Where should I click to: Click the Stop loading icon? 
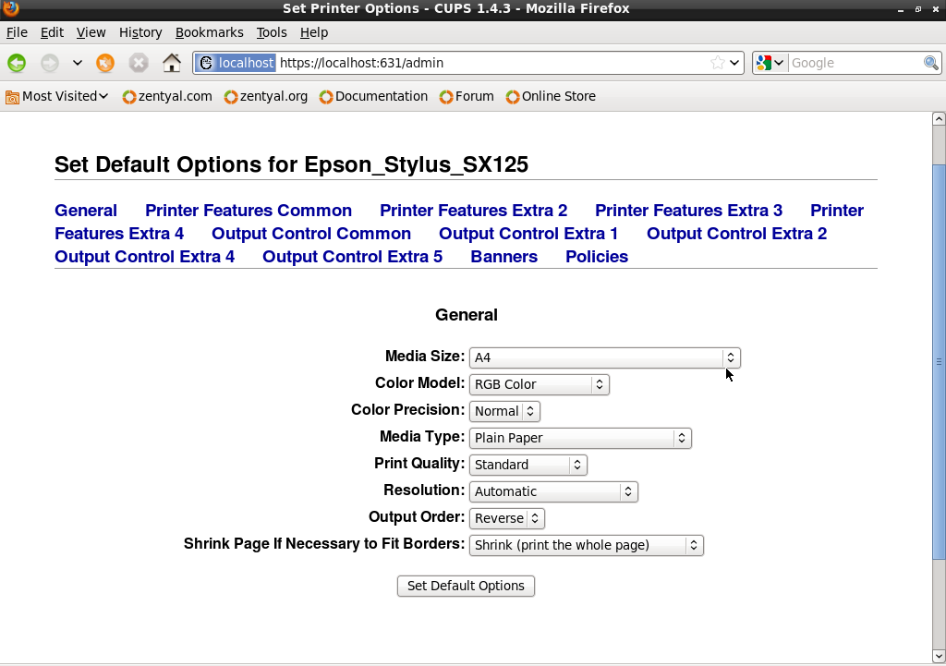[x=139, y=63]
